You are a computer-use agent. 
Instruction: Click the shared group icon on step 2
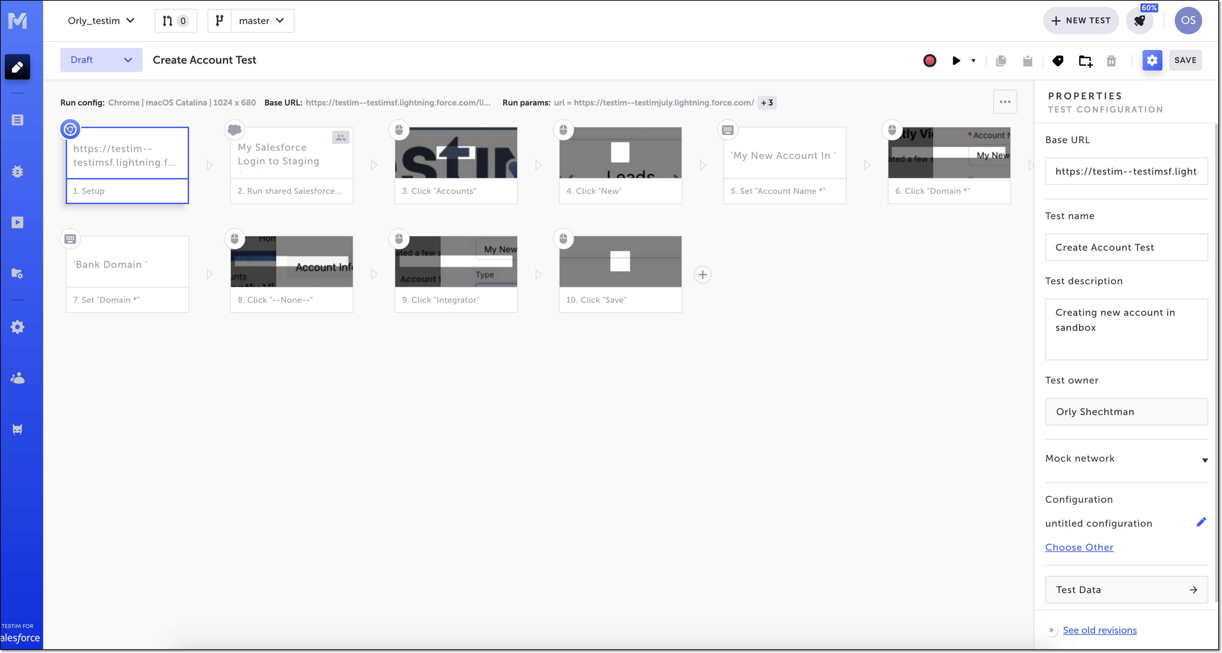(x=340, y=138)
